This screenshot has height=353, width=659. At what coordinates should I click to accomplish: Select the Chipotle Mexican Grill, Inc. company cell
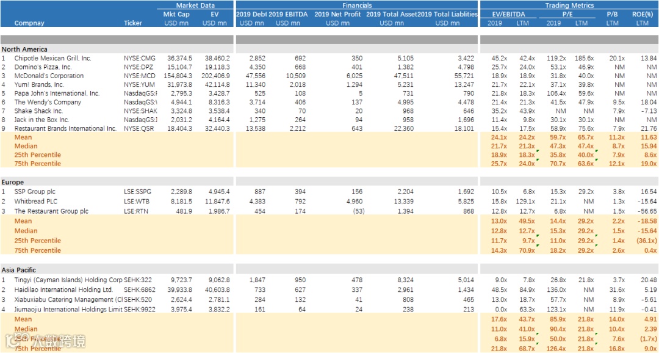pos(52,58)
